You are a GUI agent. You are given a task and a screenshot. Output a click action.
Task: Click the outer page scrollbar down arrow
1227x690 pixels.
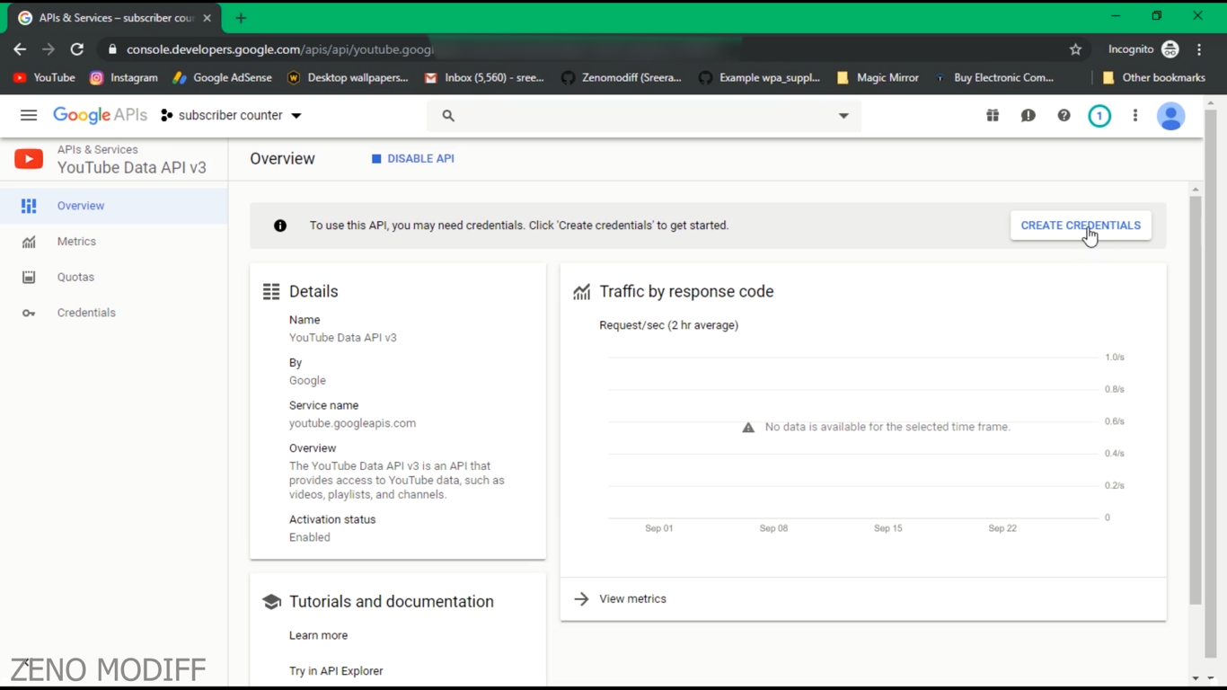point(1211,678)
